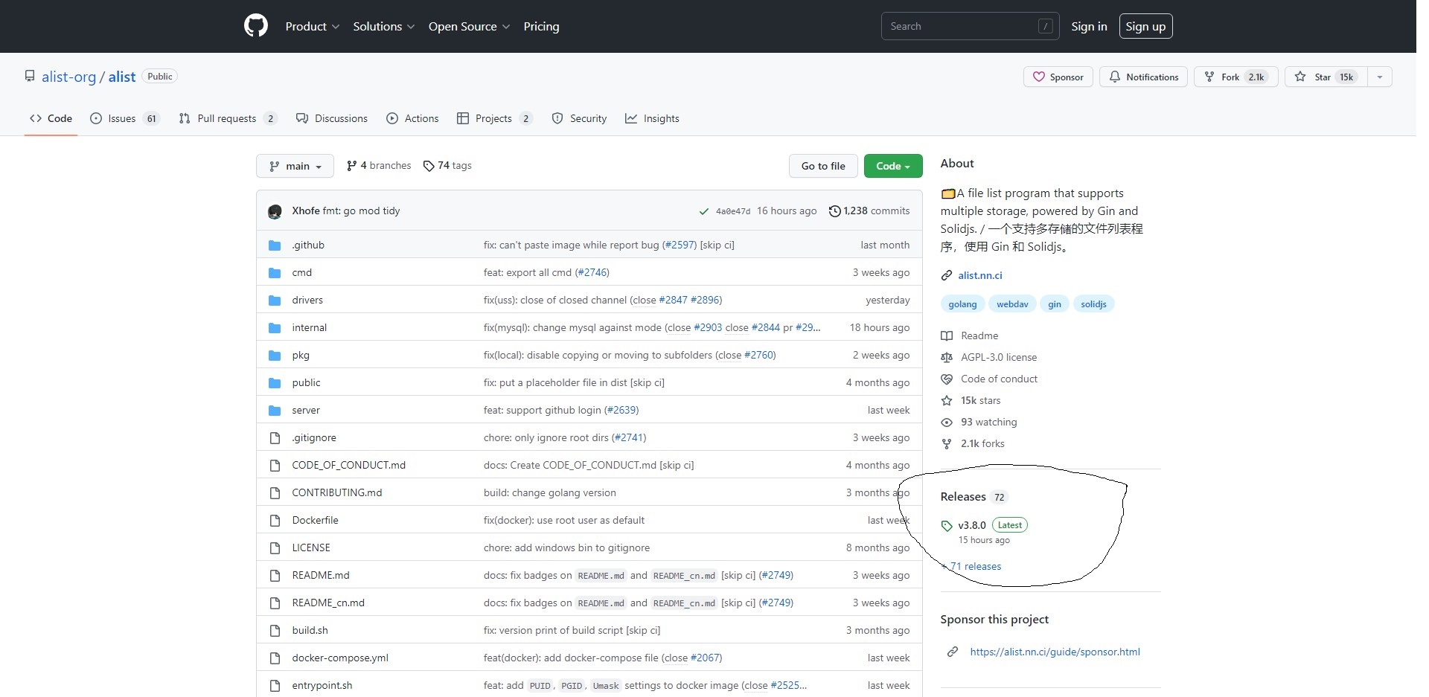
Task: Open the alist.nn.ci website link
Action: pyautogui.click(x=979, y=275)
